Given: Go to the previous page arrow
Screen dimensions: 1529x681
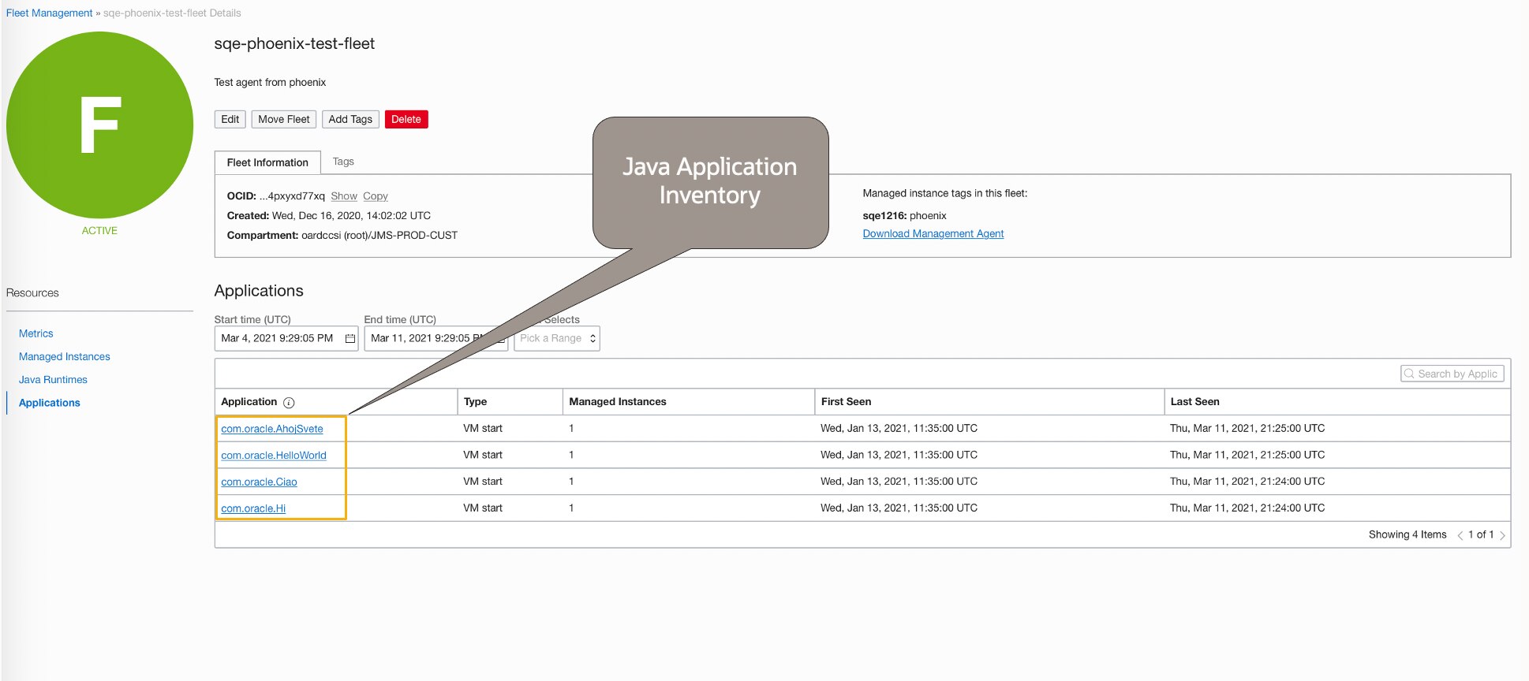Looking at the screenshot, I should click(x=1460, y=535).
